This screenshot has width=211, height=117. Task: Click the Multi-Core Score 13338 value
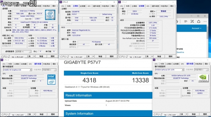click(x=140, y=80)
